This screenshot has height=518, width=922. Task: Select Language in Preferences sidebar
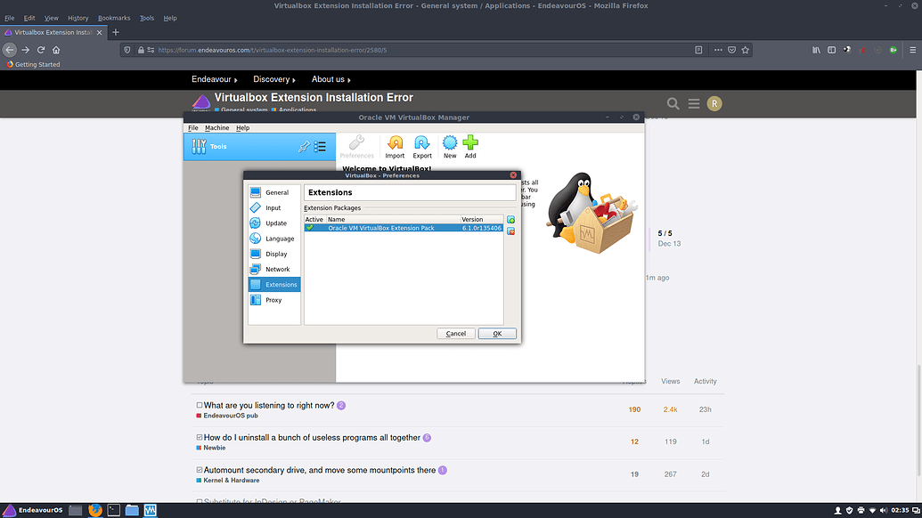(x=274, y=239)
